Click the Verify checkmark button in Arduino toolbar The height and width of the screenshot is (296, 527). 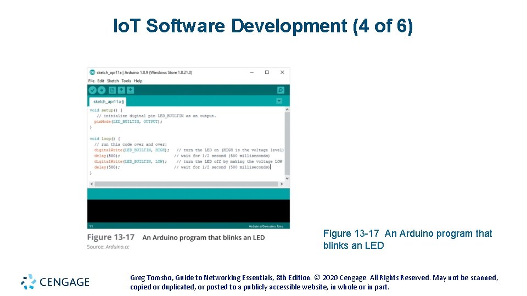[92, 90]
